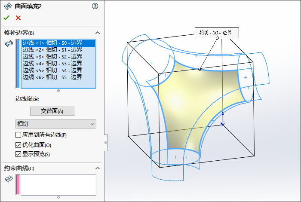Image resolution: width=301 pixels, height=202 pixels.
Task: Select 边线 <1> 相切 - S0 - 边界 entry
Action: (x=58, y=43)
